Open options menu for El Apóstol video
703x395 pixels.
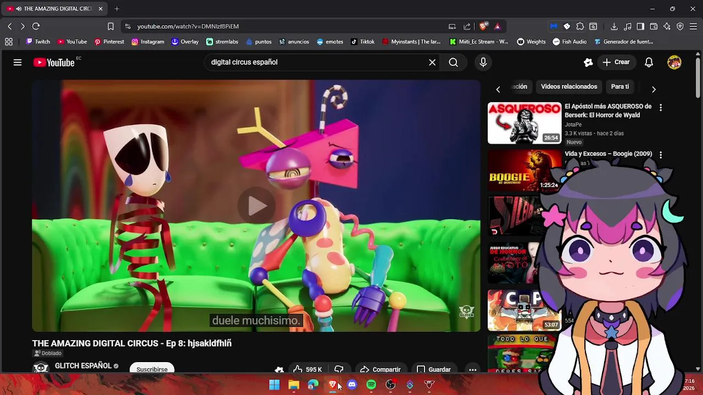click(661, 108)
